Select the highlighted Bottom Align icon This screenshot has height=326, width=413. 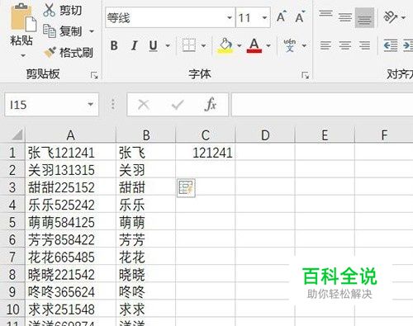pyautogui.click(x=364, y=18)
